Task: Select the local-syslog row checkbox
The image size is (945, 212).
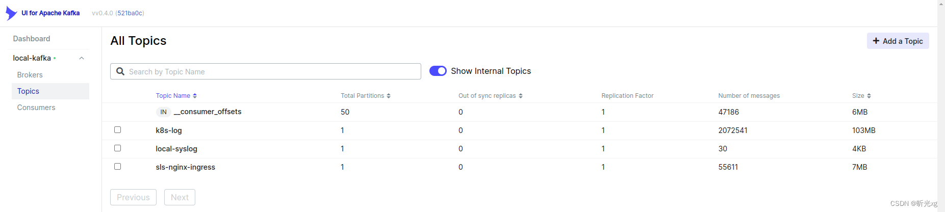Action: 117,148
